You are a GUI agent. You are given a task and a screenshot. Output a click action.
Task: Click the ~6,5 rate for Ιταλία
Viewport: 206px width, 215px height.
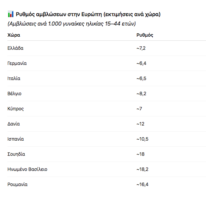(x=141, y=78)
